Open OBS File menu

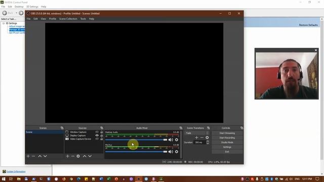point(28,19)
